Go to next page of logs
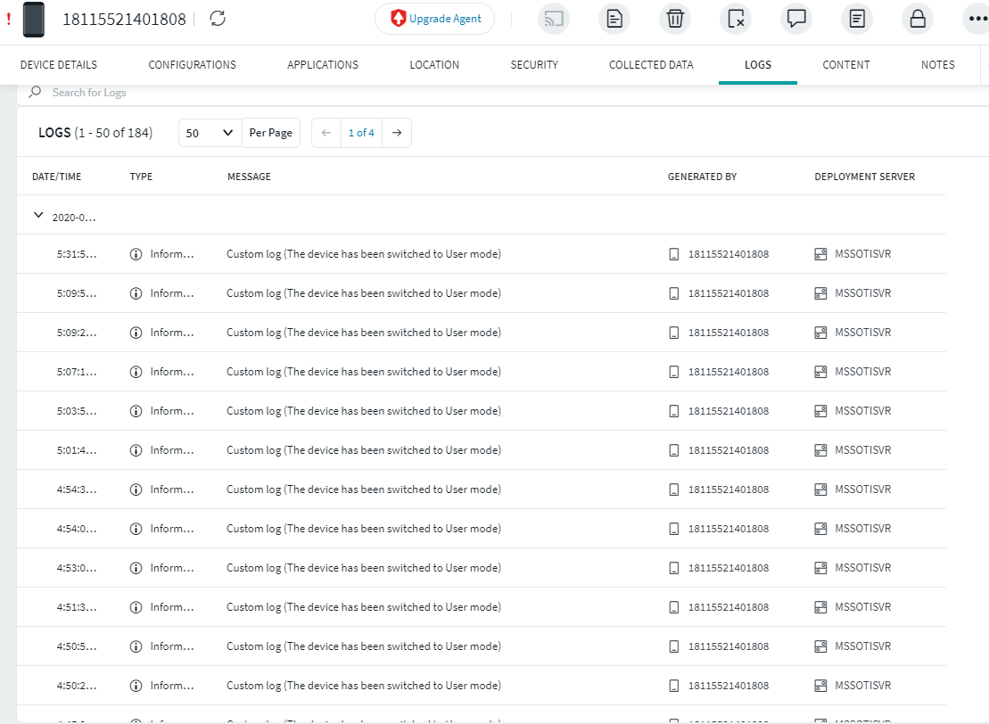989x724 pixels. click(397, 133)
